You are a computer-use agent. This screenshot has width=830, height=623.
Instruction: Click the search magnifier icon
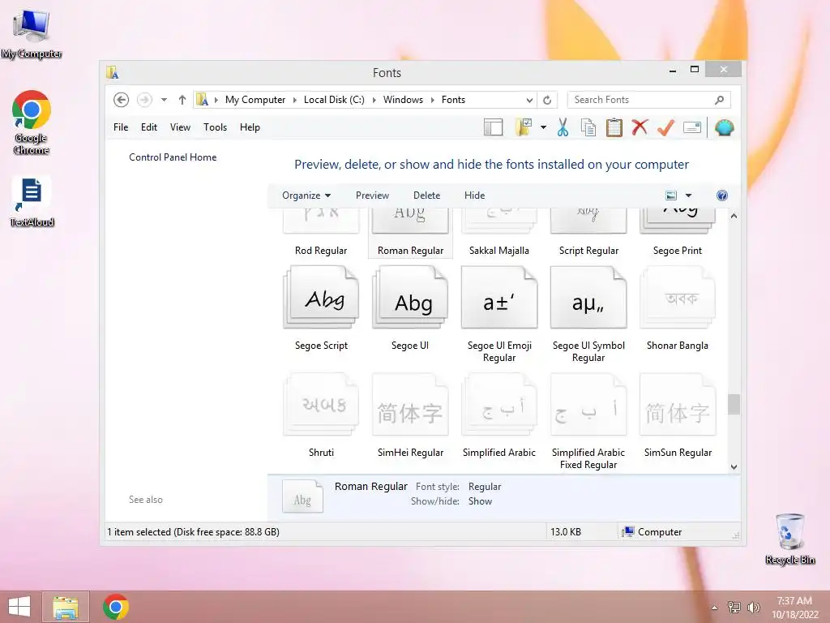720,100
